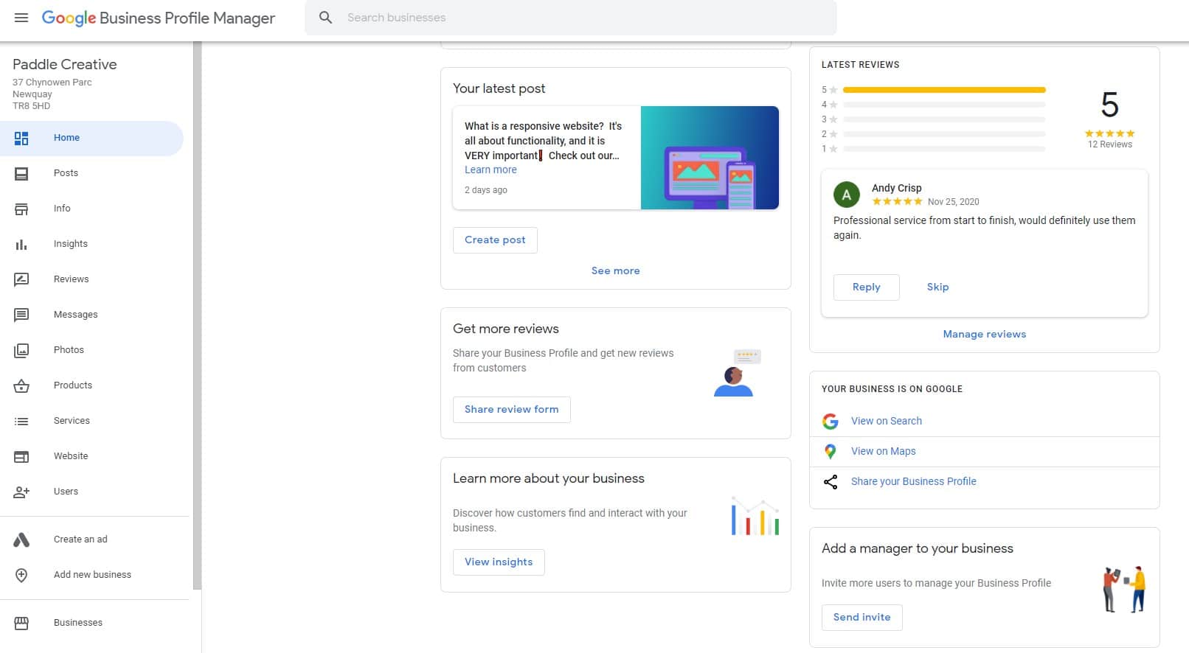This screenshot has height=653, width=1189.
Task: Click the Products basket icon
Action: pos(21,385)
